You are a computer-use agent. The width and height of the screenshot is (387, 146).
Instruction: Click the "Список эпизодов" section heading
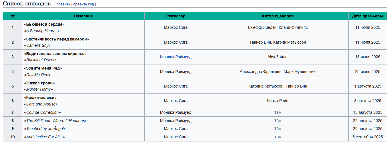click(x=27, y=4)
